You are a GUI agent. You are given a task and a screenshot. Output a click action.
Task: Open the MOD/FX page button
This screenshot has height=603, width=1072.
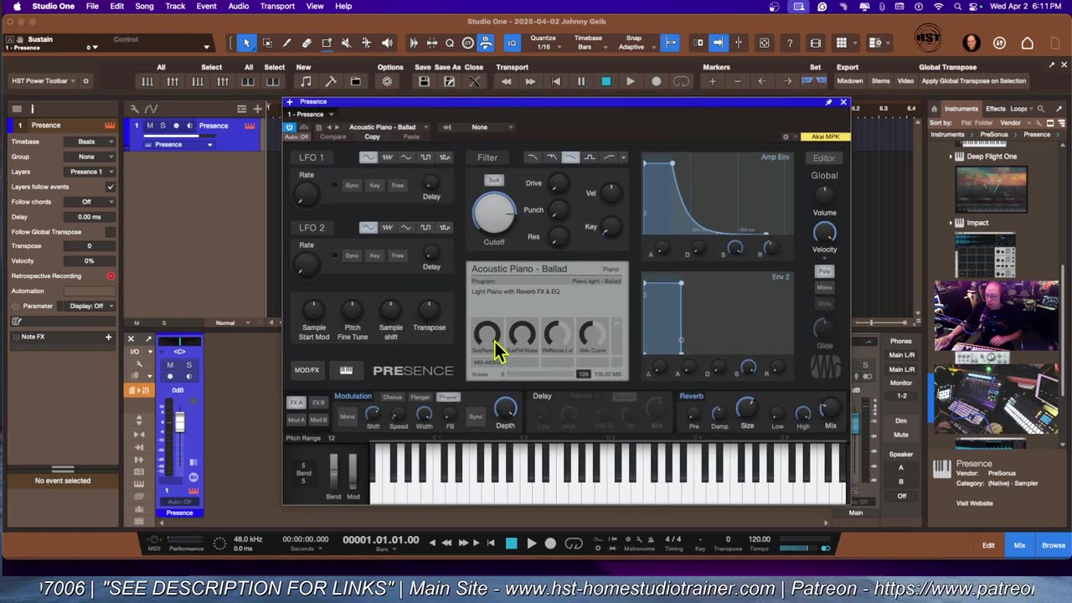coord(307,370)
